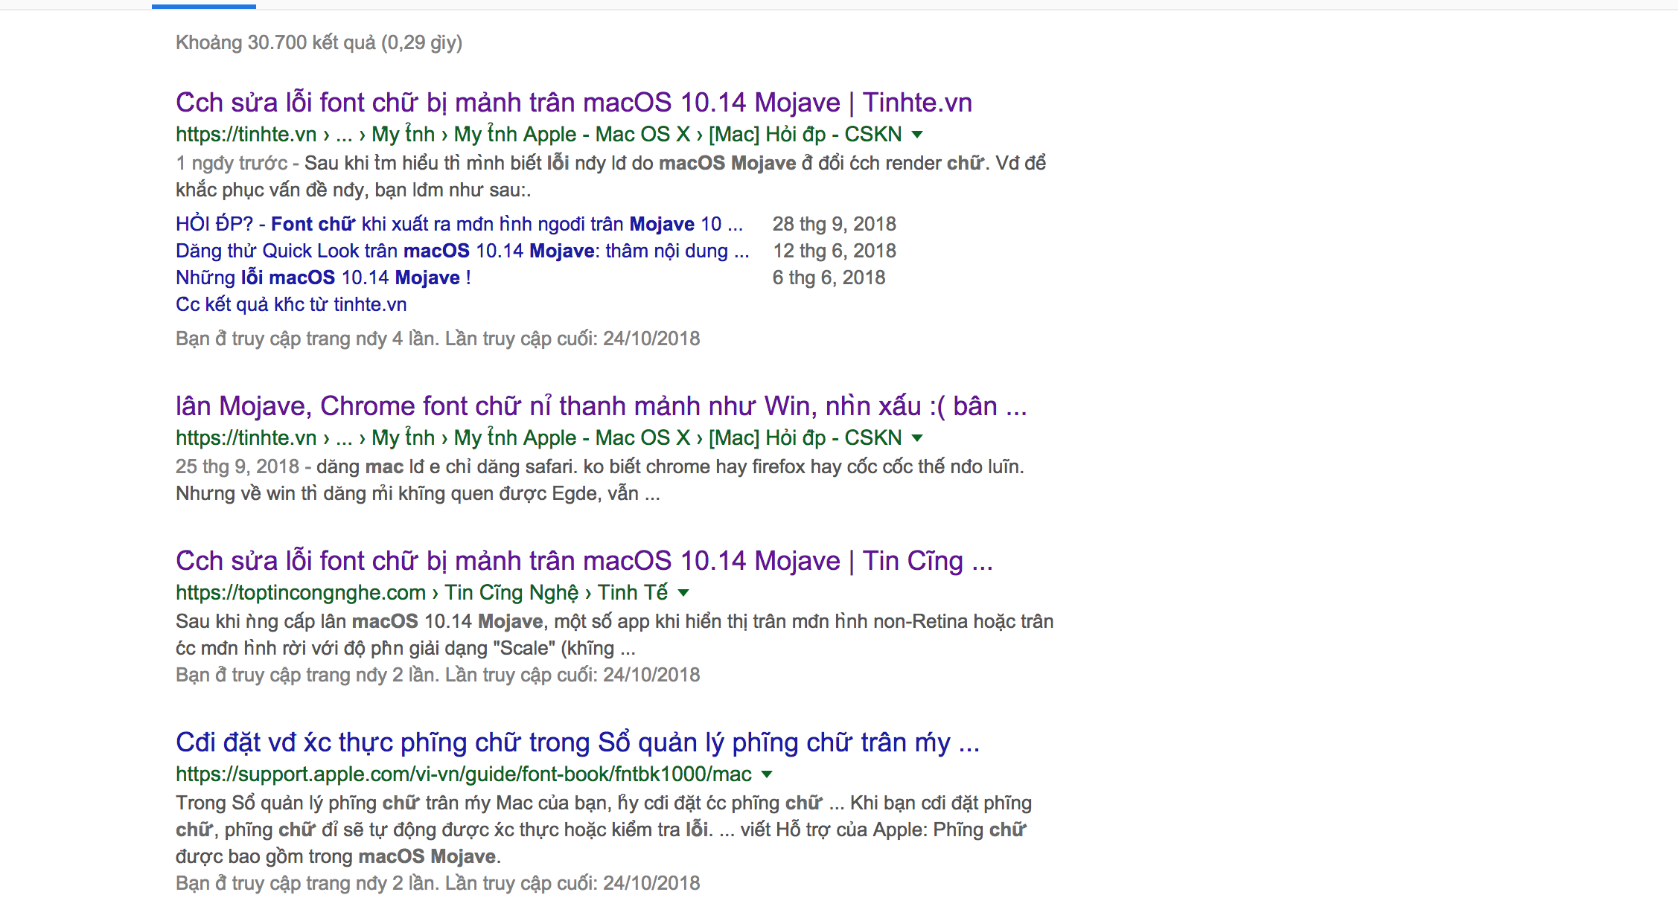Click first result's green tinhte.vn breadcrumb

tap(539, 135)
